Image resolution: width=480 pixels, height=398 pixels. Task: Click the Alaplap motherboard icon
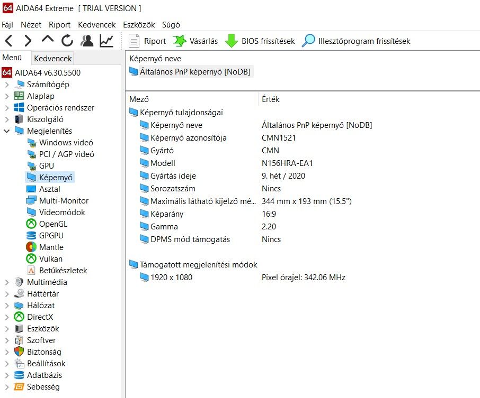19,96
